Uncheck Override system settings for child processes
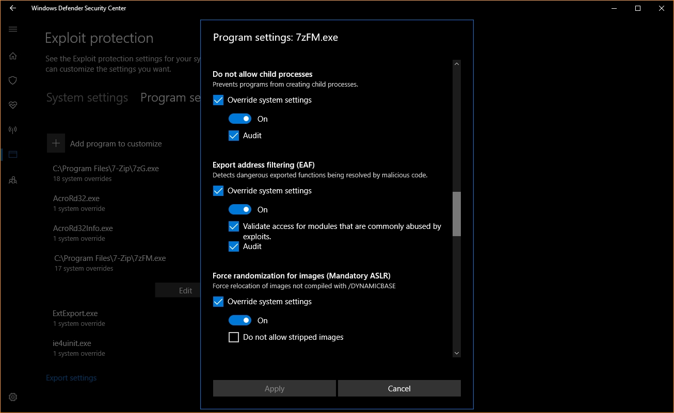The height and width of the screenshot is (413, 674). 218,100
